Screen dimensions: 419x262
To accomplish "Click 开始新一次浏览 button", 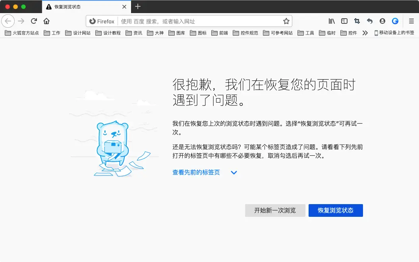I will tap(275, 210).
